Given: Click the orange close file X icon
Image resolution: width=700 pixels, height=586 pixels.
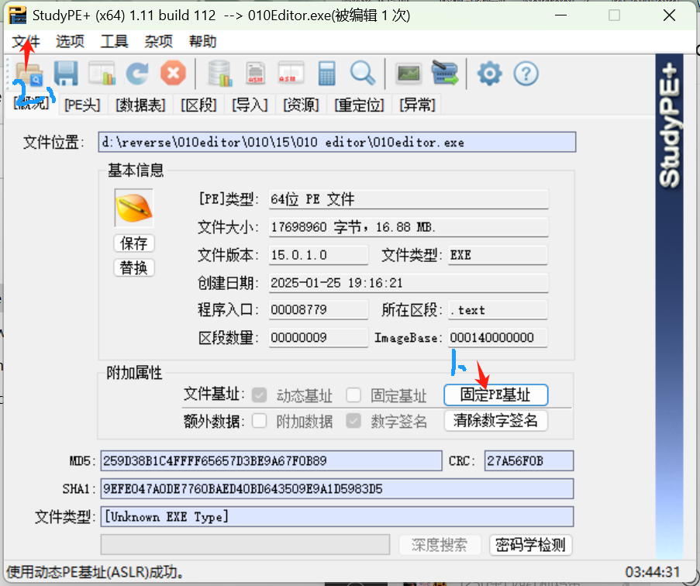Looking at the screenshot, I should [173, 74].
